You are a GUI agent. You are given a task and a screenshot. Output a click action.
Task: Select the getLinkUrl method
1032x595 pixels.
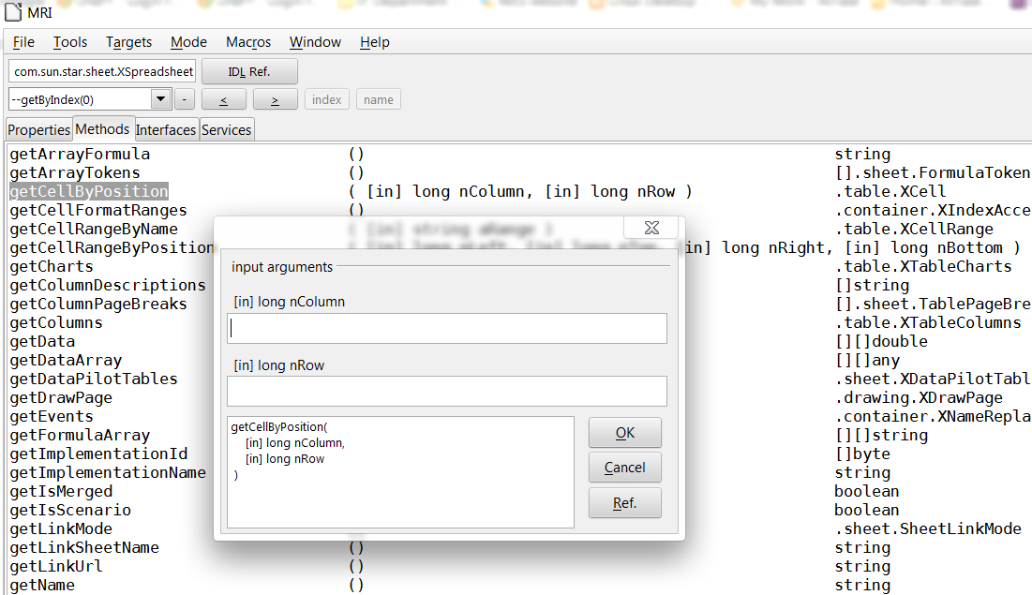(56, 567)
